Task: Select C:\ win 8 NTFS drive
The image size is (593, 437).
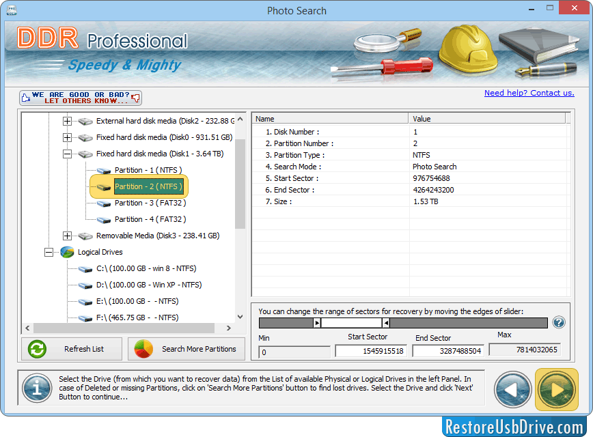Action: click(x=146, y=268)
